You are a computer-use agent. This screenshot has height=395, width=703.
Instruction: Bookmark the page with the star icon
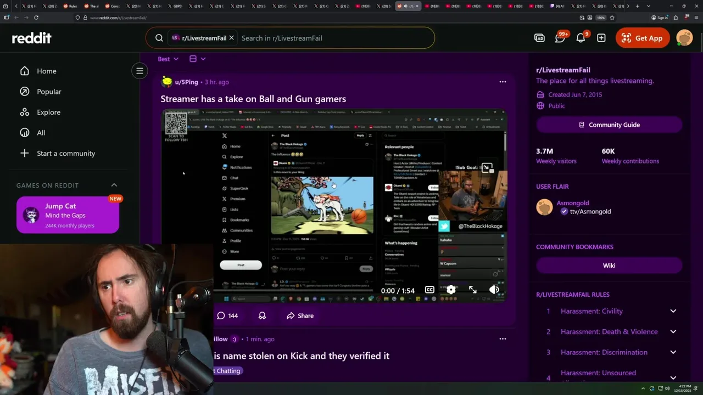tap(612, 18)
